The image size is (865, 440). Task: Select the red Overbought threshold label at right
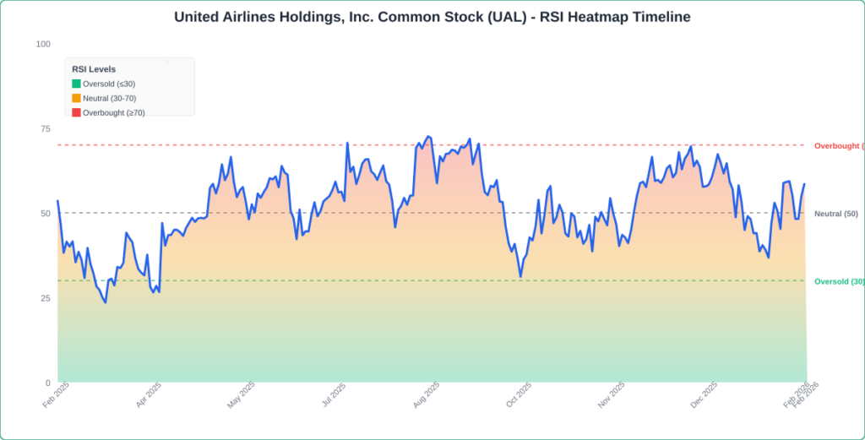[839, 146]
